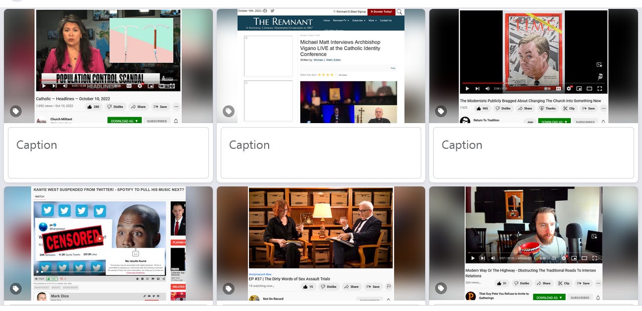Open the Download As dropdown beside Return To Tradition's Join button

(555, 122)
